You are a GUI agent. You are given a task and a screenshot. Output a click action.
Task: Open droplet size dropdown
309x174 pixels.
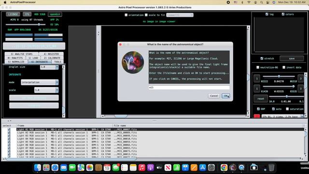pyautogui.click(x=49, y=67)
